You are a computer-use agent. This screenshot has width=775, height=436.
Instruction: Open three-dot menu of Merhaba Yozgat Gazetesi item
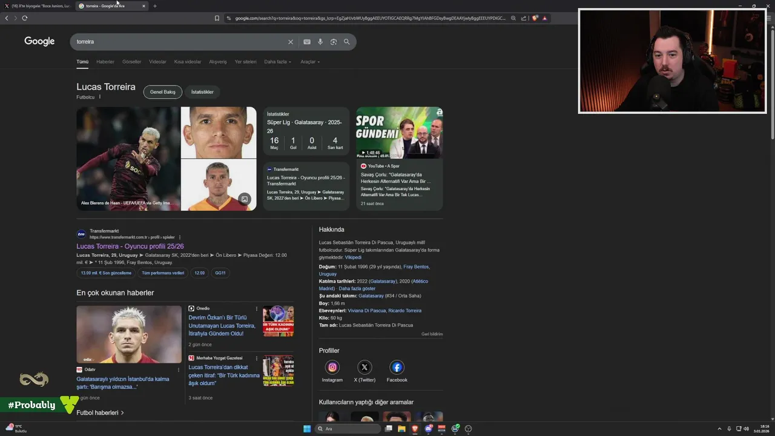click(x=257, y=358)
